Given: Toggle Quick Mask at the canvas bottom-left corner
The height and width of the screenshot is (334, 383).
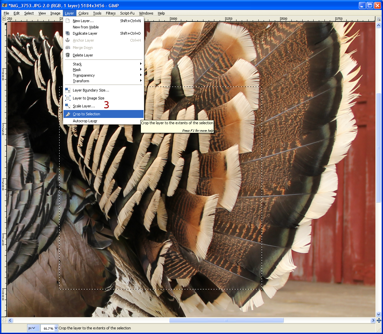Looking at the screenshot, I should pyautogui.click(x=4, y=320).
